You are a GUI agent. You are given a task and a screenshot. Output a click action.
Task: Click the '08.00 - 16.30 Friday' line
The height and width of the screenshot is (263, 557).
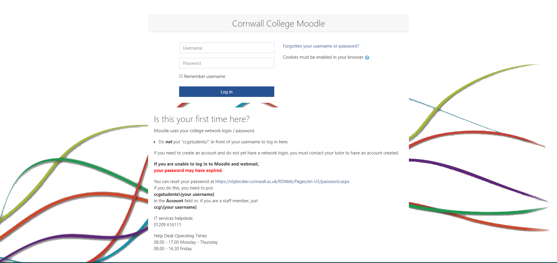point(173,249)
